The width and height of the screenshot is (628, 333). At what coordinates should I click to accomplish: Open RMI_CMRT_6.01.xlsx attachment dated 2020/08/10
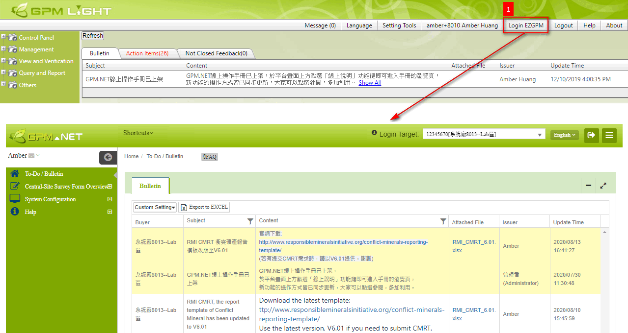pos(474,314)
